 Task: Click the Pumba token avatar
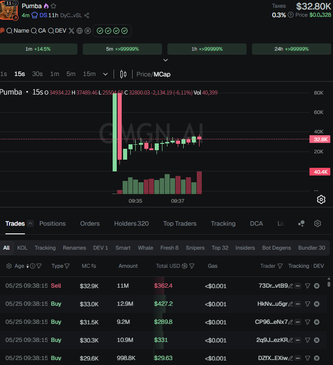coord(9,10)
